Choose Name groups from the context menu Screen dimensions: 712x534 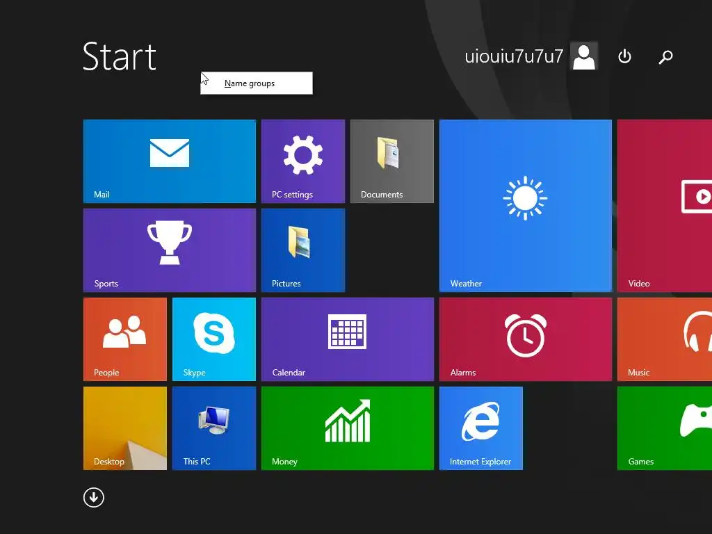[257, 83]
